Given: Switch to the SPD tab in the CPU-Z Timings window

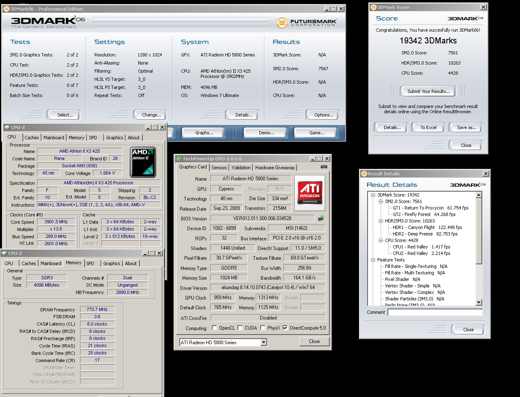Looking at the screenshot, I should (x=90, y=263).
